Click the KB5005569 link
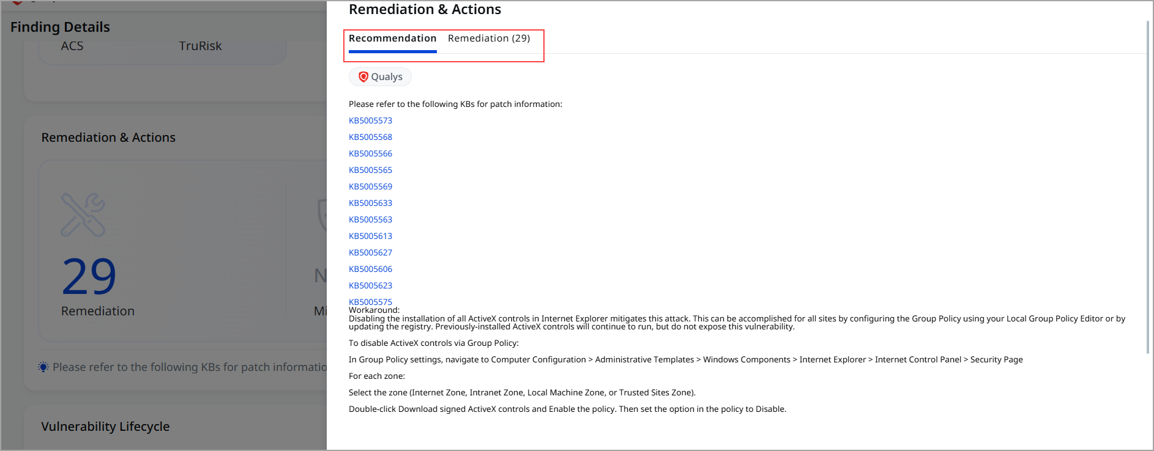1154x451 pixels. point(370,186)
